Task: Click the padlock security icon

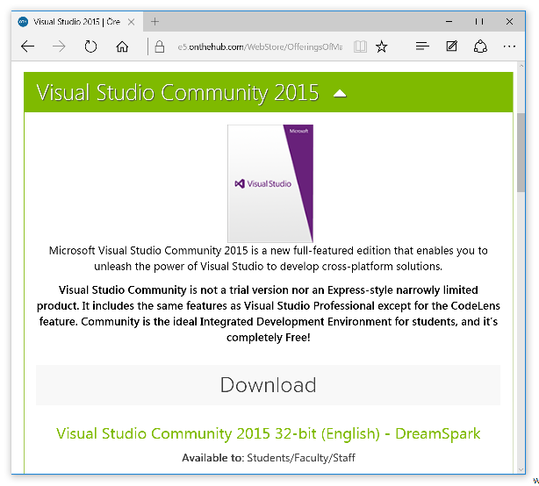Action: coord(159,46)
